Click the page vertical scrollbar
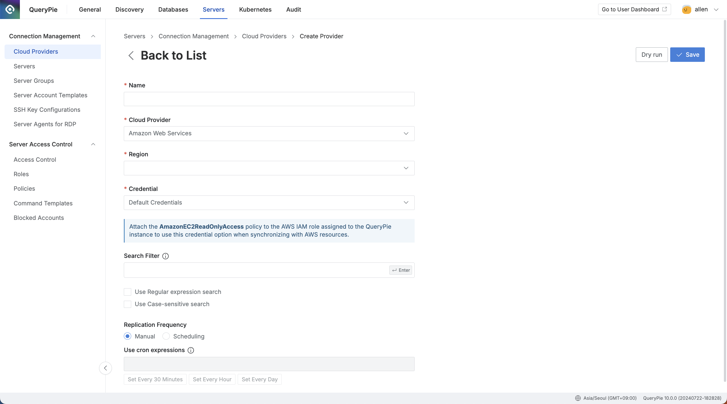 coord(725,201)
